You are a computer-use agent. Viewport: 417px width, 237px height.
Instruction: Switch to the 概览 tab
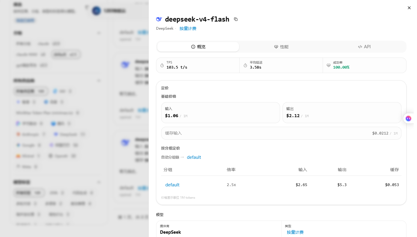coord(198,47)
